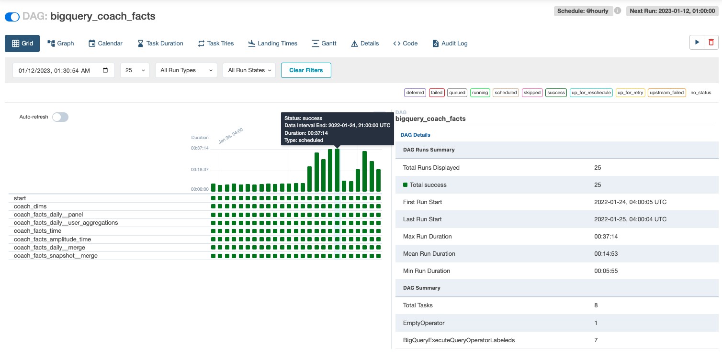
Task: Open the DAG Details link
Action: tap(415, 135)
